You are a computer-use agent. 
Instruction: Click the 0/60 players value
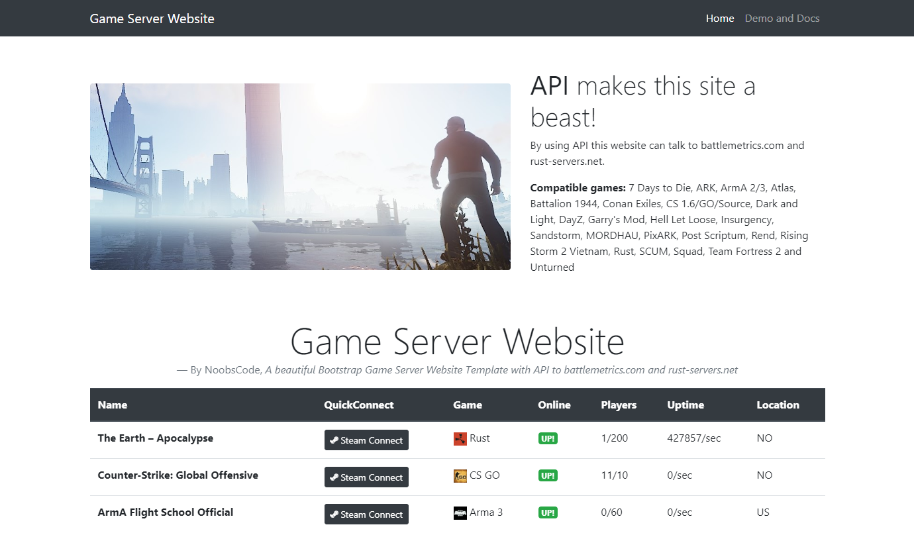(612, 512)
